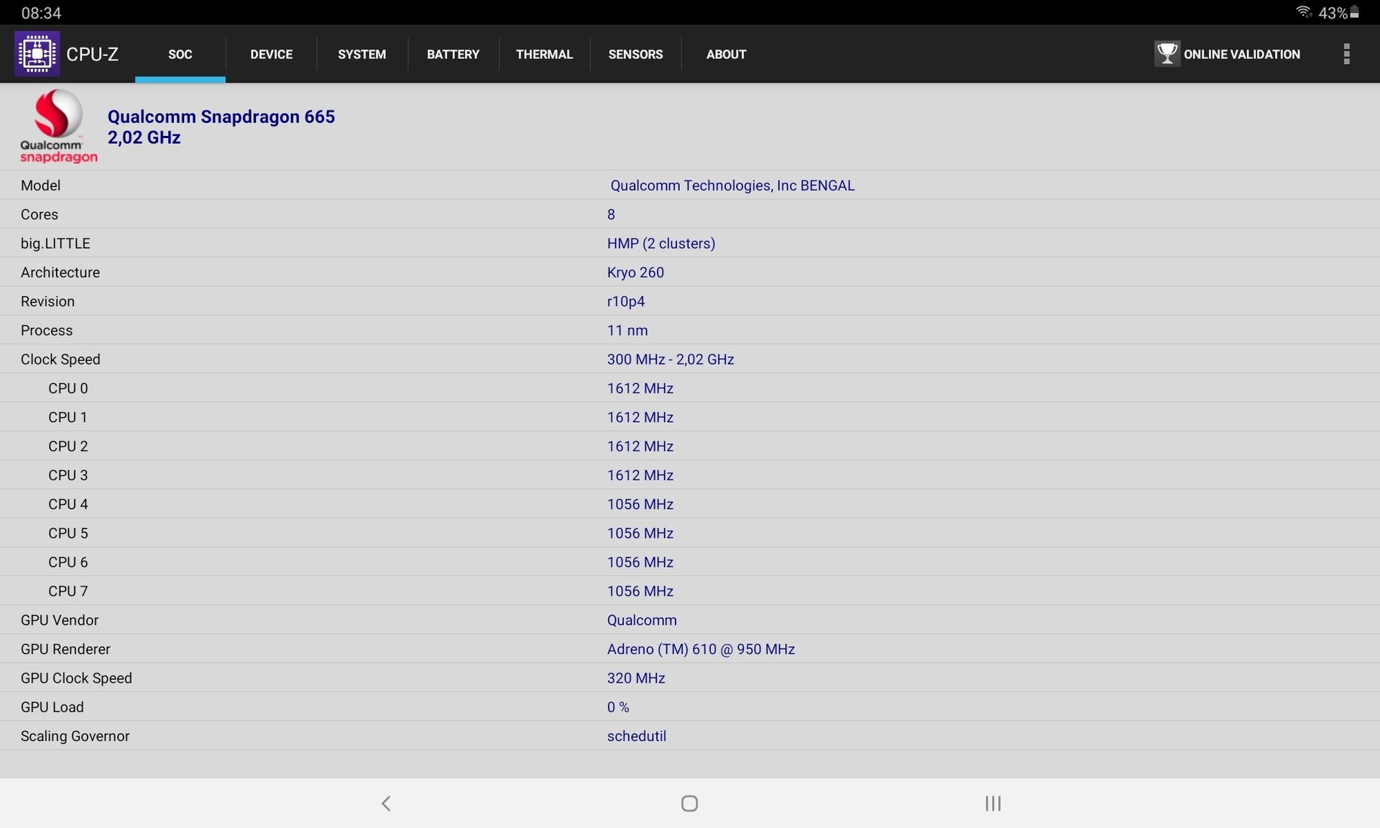
Task: Tap the CPU-Z title text
Action: 92,54
